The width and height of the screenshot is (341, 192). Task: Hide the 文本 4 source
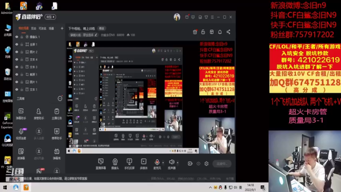click(17, 59)
